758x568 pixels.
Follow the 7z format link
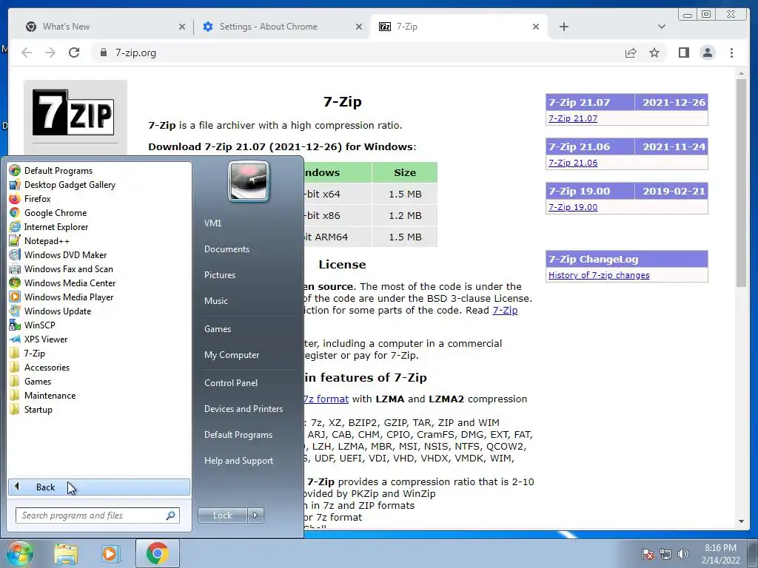click(326, 399)
